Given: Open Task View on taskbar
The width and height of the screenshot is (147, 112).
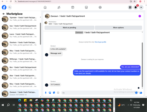Looking at the screenshot, I should pos(14,105).
